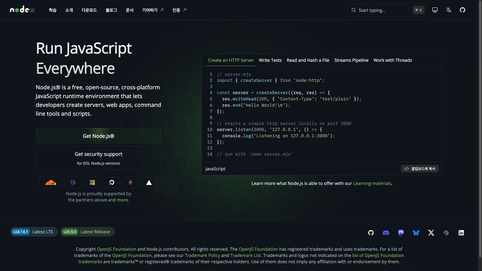Click the Get Node.js® button

[x=98, y=136]
